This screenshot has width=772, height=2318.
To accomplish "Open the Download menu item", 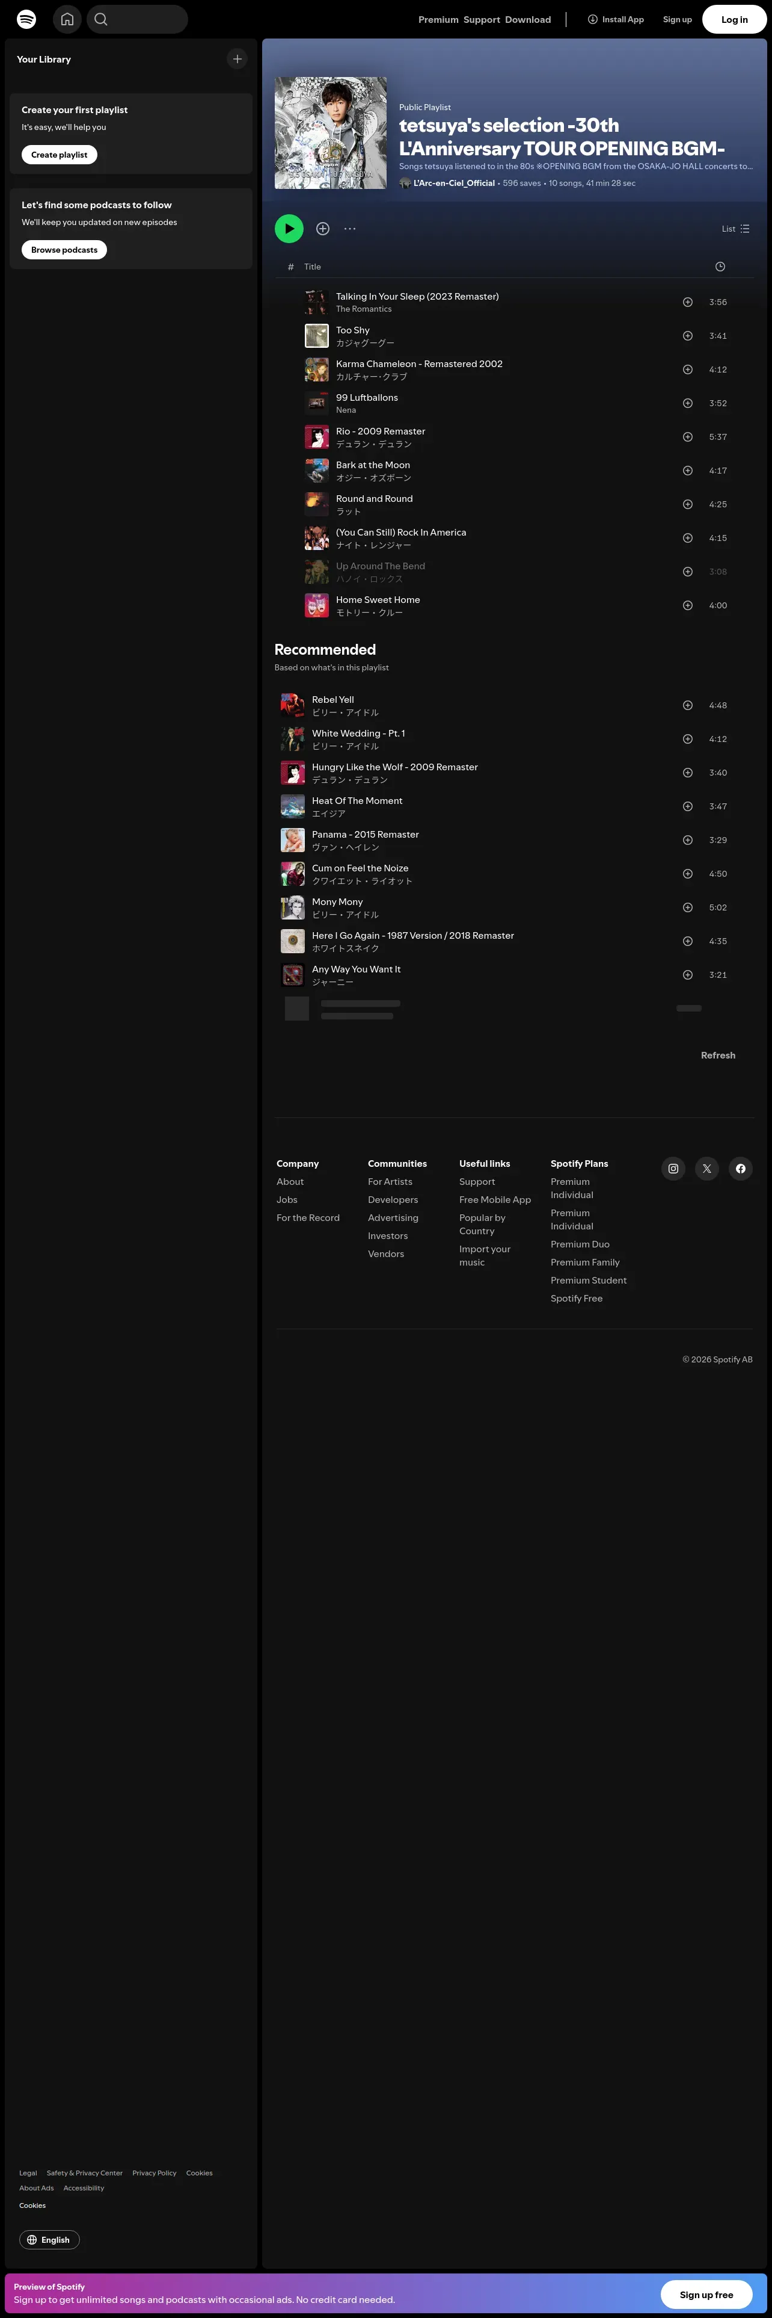I will (528, 20).
